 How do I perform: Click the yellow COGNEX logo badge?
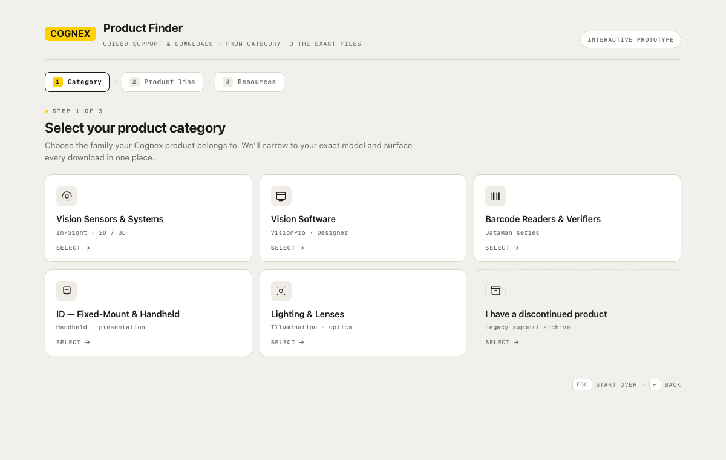click(x=70, y=34)
